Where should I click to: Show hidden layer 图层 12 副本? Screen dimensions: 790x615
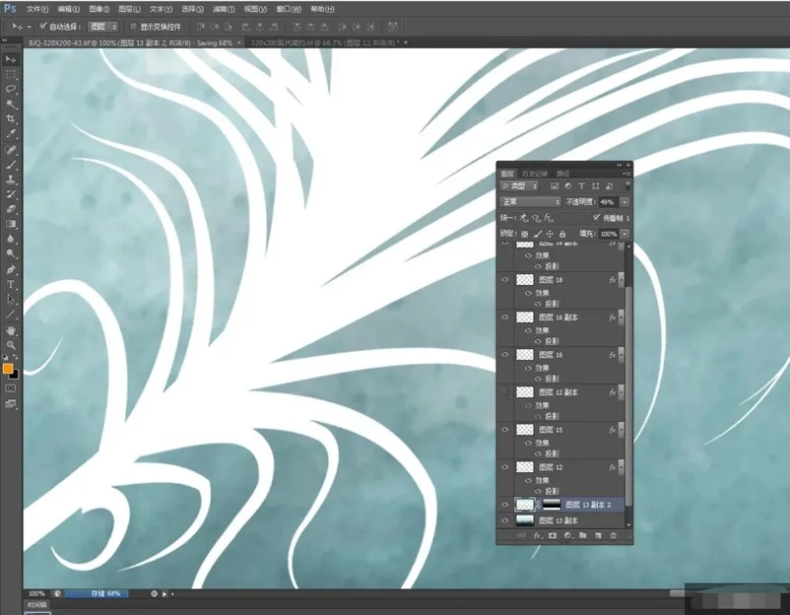click(x=506, y=392)
